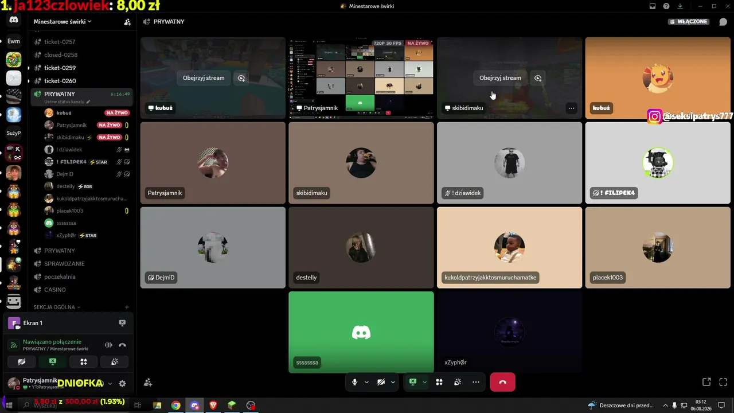
Task: Open the SużyP server
Action: 14,133
